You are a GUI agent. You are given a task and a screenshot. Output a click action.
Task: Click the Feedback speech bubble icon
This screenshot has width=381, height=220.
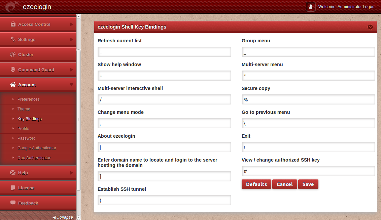[x=13, y=203]
